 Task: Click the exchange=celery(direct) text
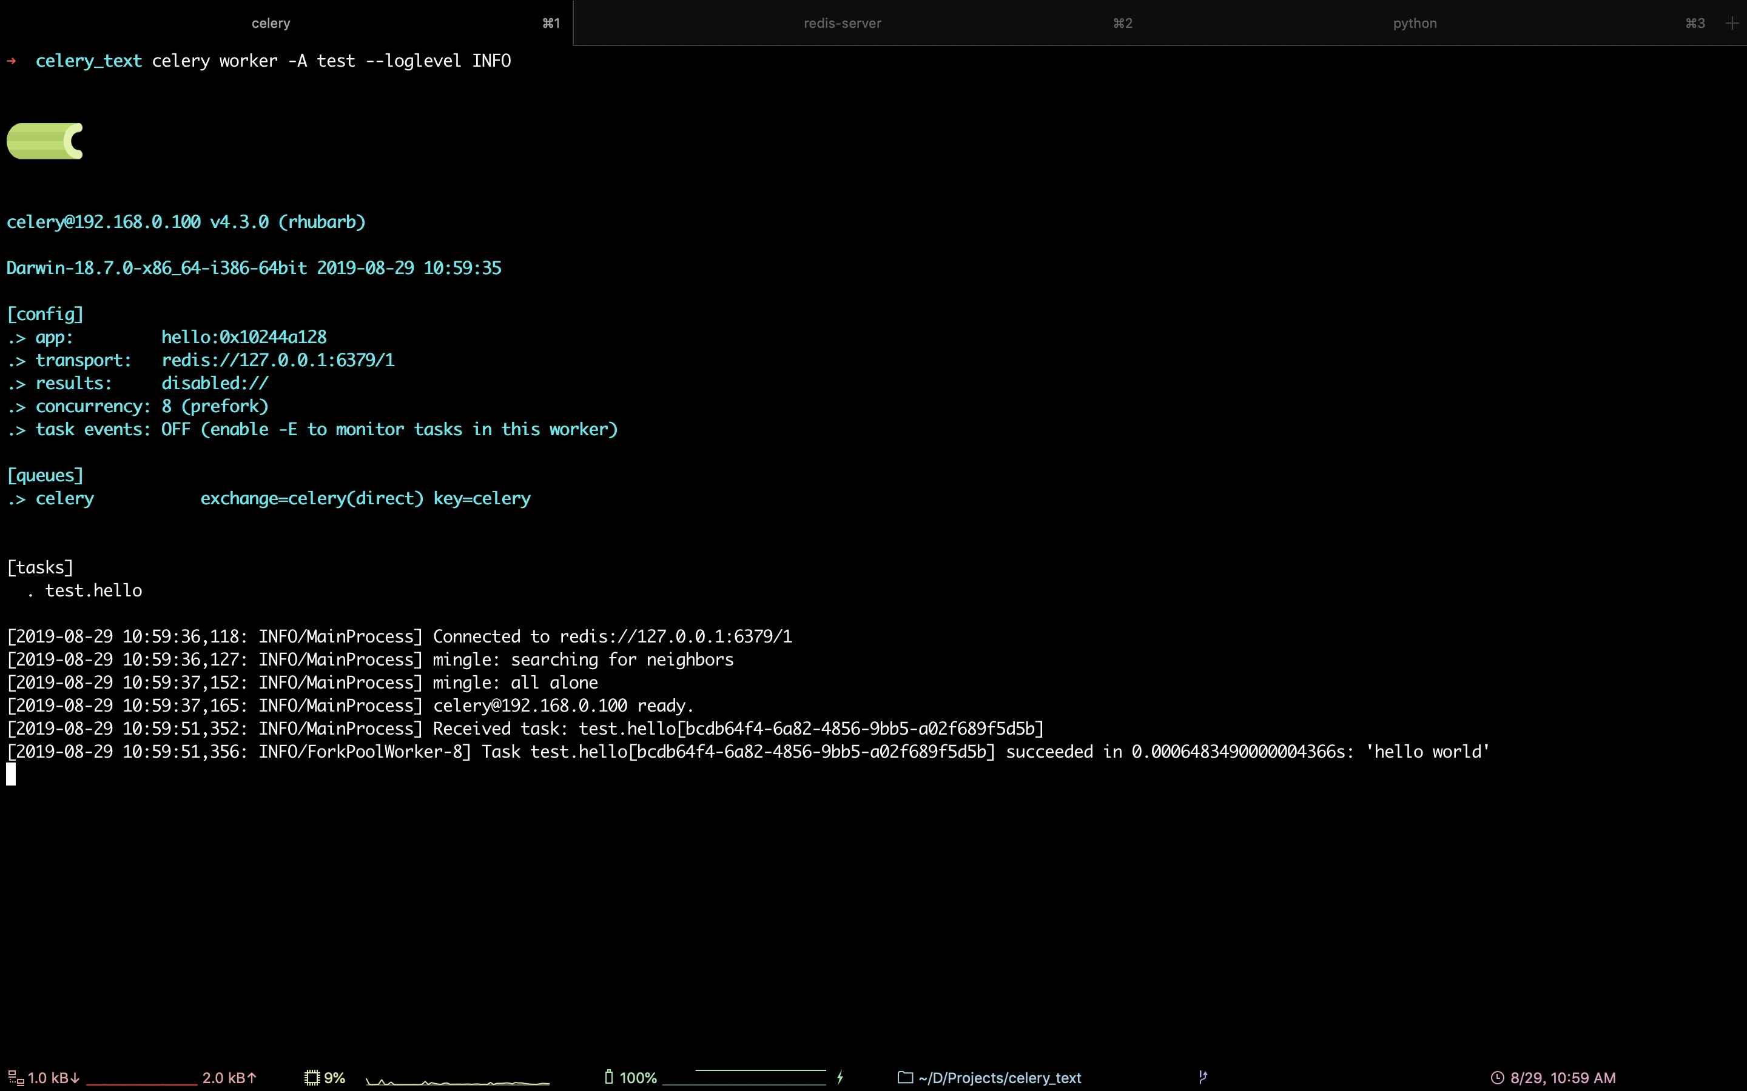coord(312,499)
